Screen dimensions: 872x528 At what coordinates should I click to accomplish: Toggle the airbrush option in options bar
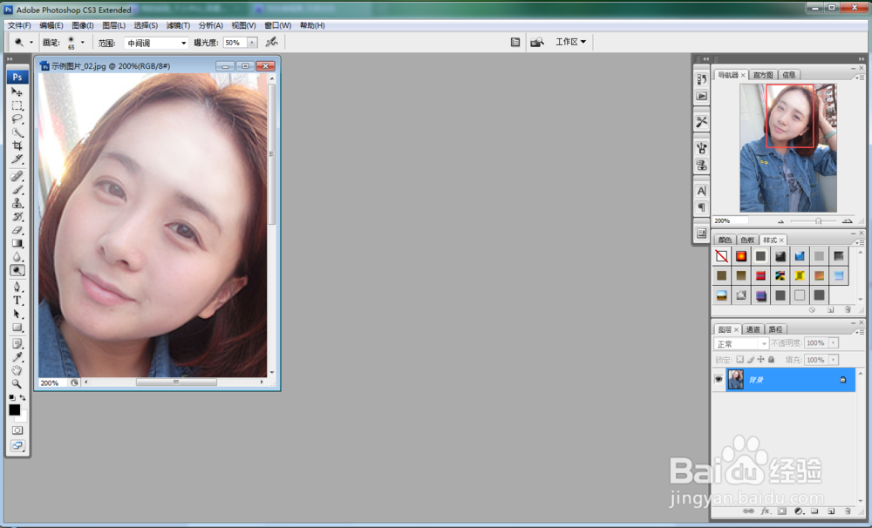(271, 42)
